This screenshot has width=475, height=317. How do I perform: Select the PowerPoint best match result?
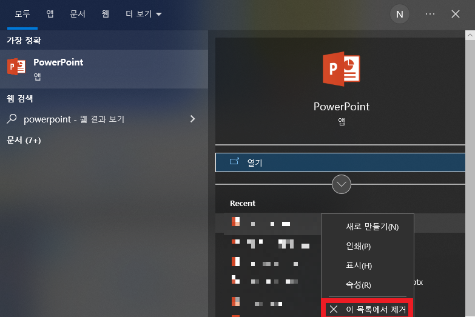pyautogui.click(x=104, y=69)
